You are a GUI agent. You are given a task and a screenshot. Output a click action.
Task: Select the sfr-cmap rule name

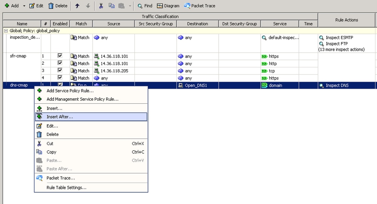pos(18,56)
